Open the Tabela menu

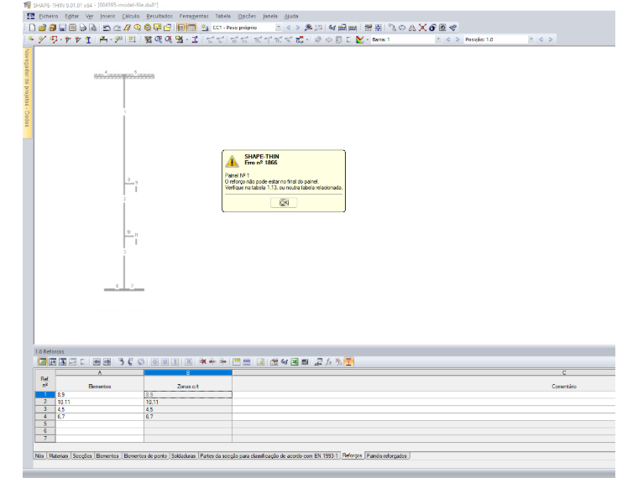223,16
